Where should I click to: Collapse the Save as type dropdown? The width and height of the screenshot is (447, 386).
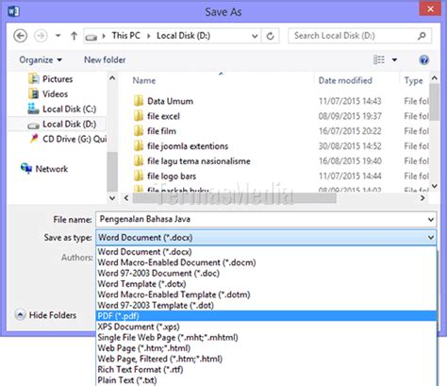click(431, 238)
